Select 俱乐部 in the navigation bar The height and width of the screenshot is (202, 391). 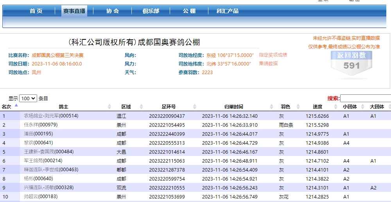(151, 11)
